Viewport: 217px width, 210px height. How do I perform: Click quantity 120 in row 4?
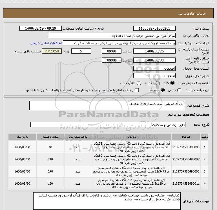coord(50,184)
